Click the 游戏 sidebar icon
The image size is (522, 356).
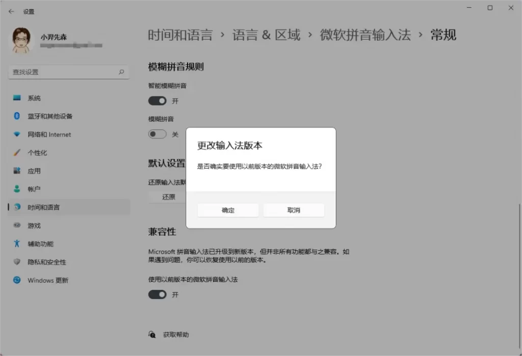16,225
